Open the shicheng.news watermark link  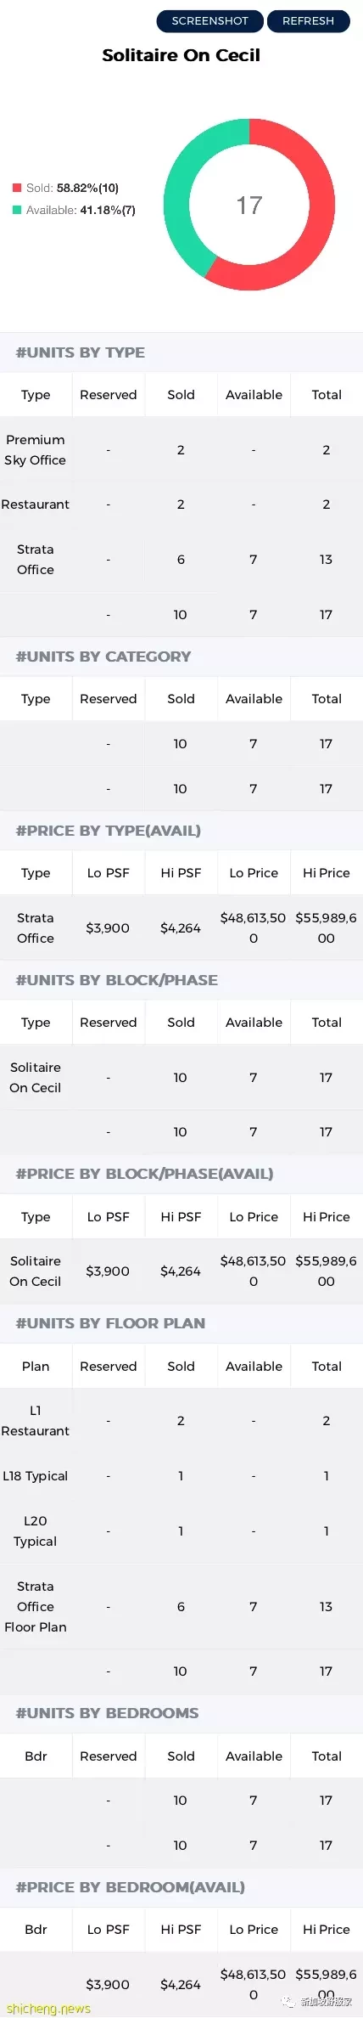pyautogui.click(x=48, y=2008)
